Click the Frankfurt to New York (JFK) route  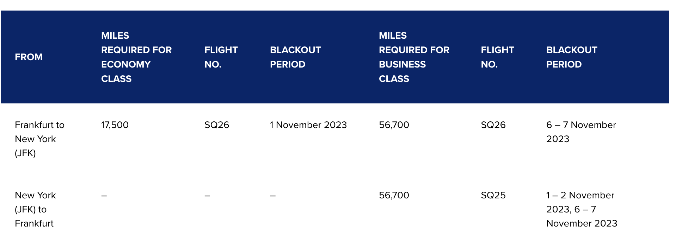[x=39, y=139]
